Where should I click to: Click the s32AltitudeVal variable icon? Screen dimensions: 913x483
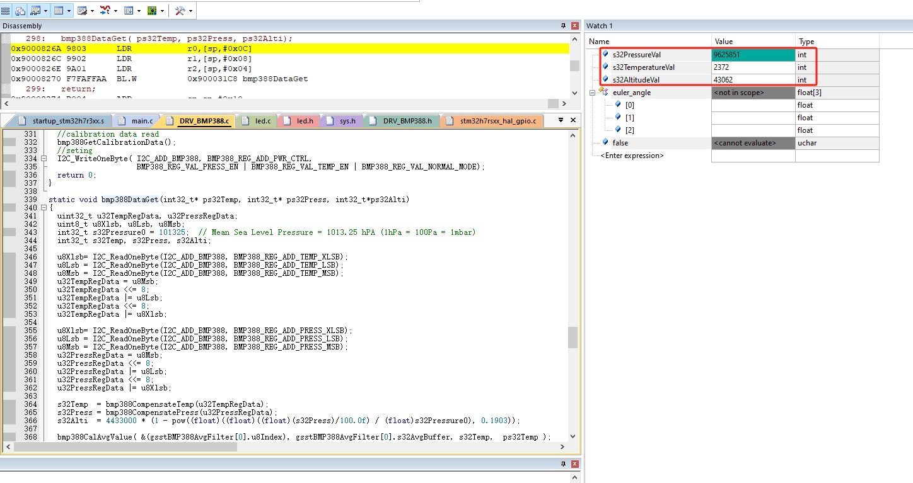click(606, 79)
